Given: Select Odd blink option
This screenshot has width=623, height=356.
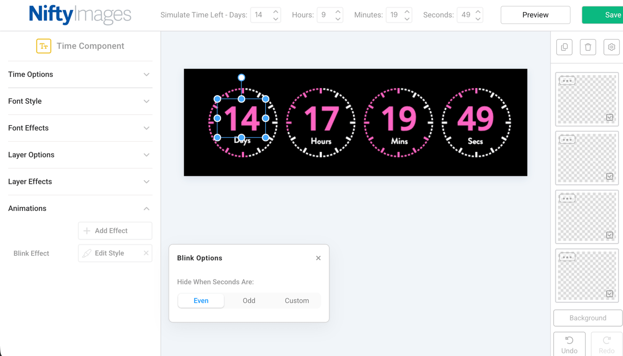Looking at the screenshot, I should 249,301.
